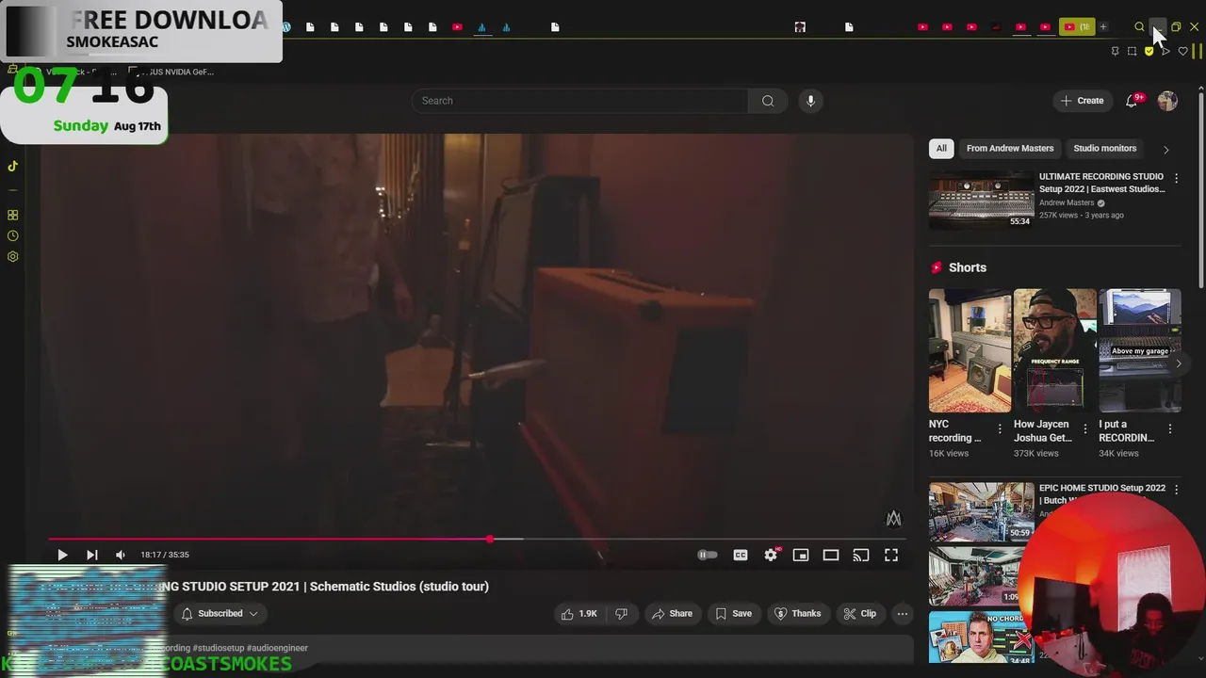Open Ultimate Recording Studio 2022 thumbnail

pyautogui.click(x=981, y=200)
